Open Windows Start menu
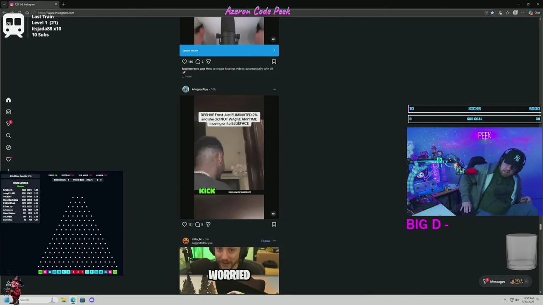The width and height of the screenshot is (543, 305). 7,300
